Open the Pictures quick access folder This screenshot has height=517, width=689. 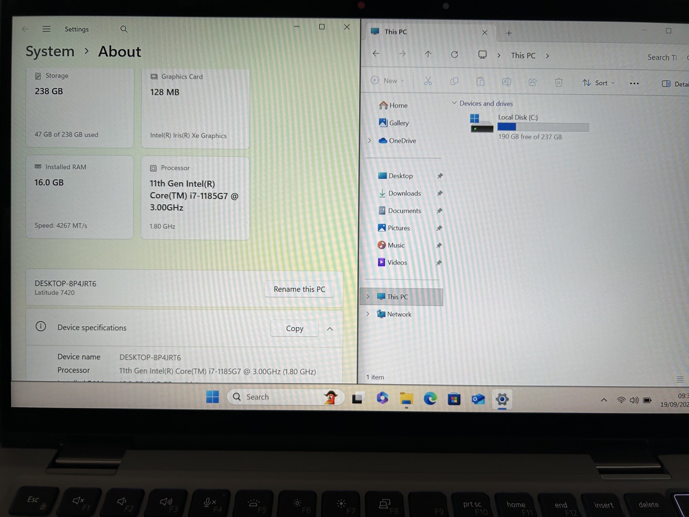(x=394, y=228)
